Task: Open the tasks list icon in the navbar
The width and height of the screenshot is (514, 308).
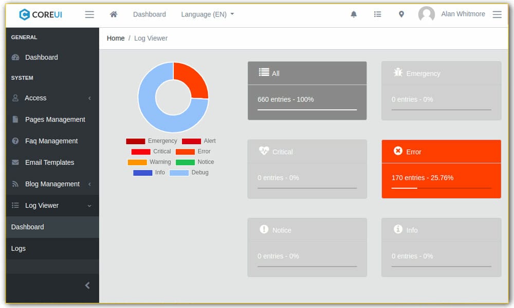Action: [x=378, y=14]
